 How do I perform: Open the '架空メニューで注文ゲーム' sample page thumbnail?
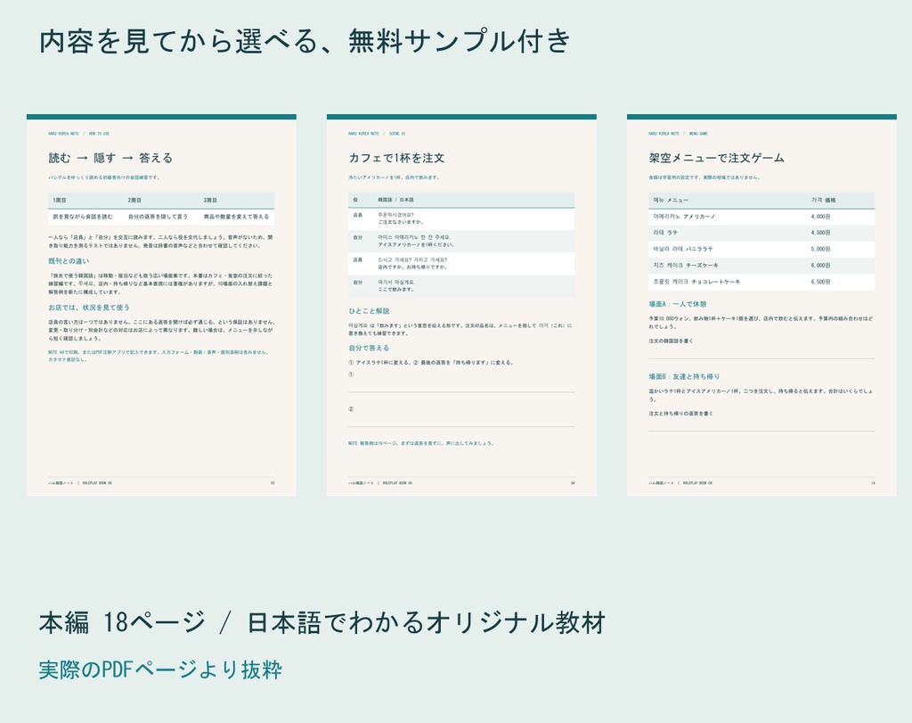point(761,306)
